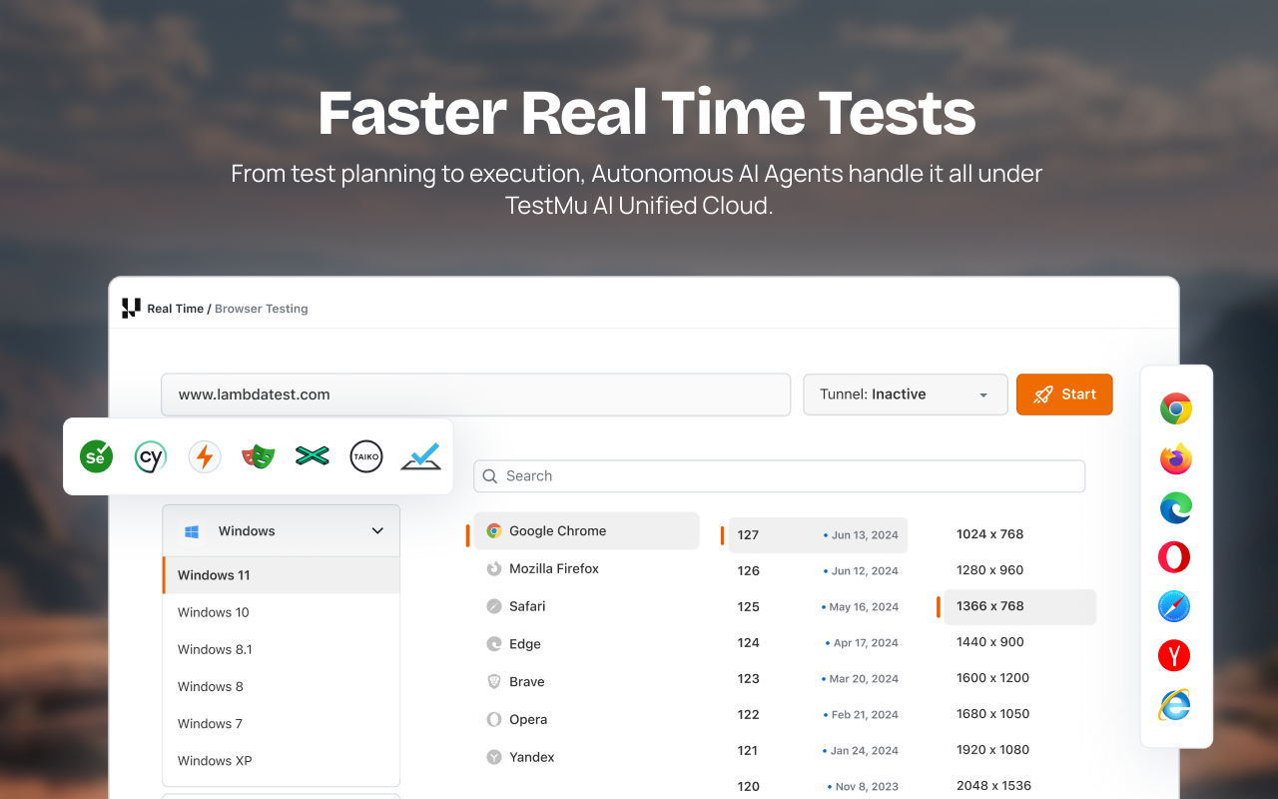Select the Opera icon in the browser sidebar
Viewport: 1278px width, 799px height.
pos(1175,557)
